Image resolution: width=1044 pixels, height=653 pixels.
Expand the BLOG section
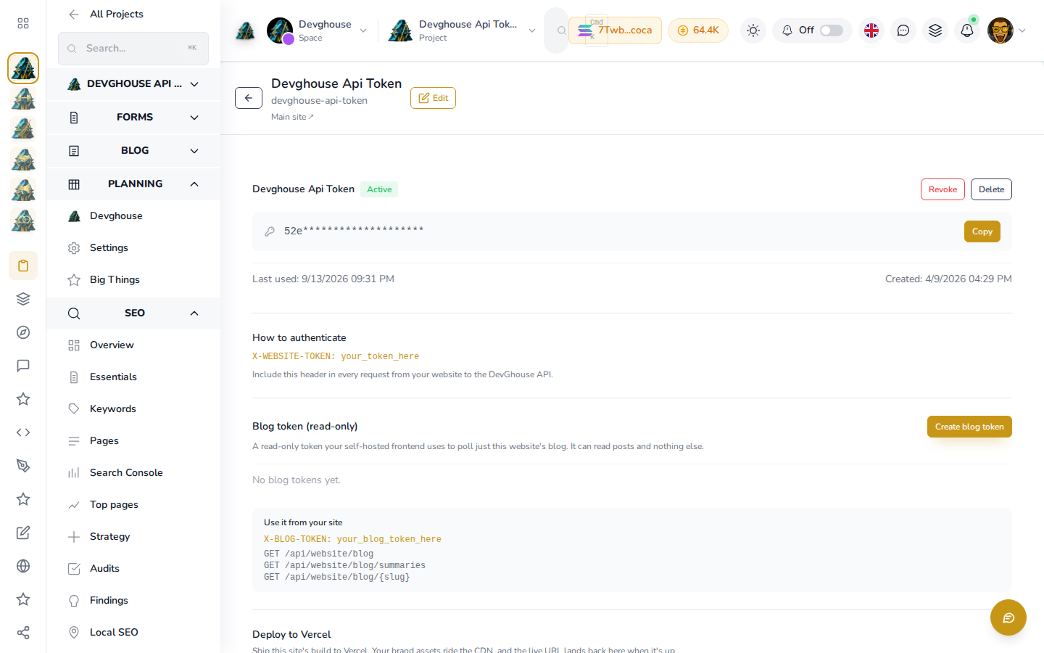tap(133, 151)
